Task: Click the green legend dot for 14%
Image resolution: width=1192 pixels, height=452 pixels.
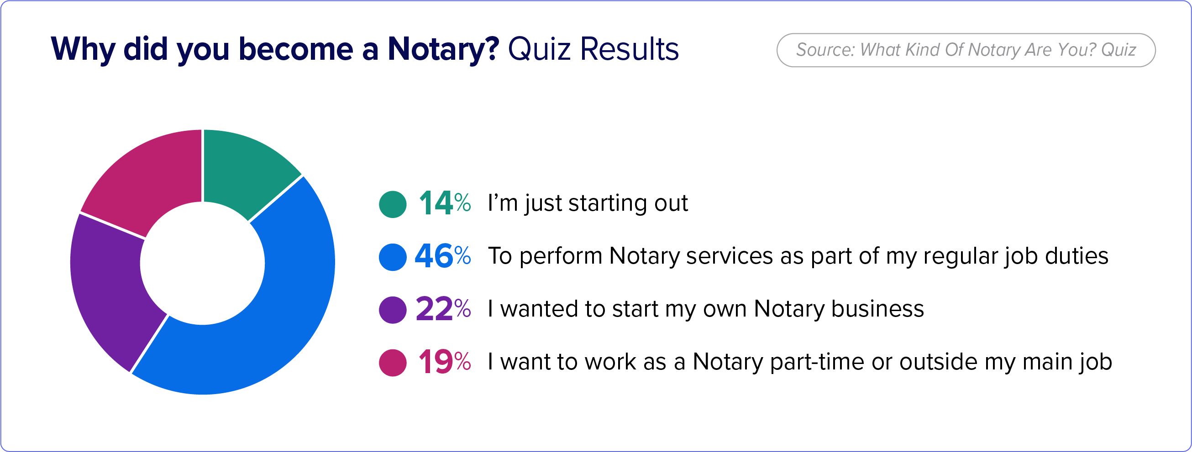Action: (x=393, y=204)
